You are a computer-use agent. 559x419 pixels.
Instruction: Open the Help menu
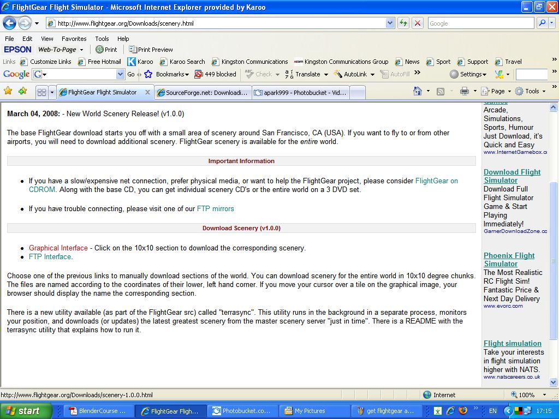pos(123,39)
